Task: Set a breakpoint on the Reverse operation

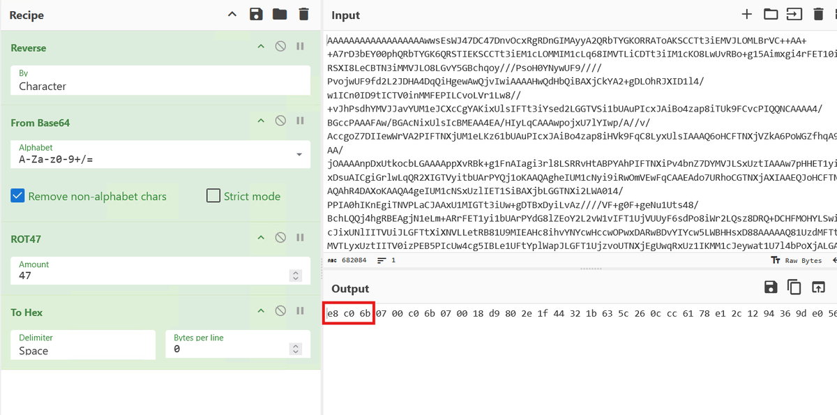Action: [x=300, y=47]
